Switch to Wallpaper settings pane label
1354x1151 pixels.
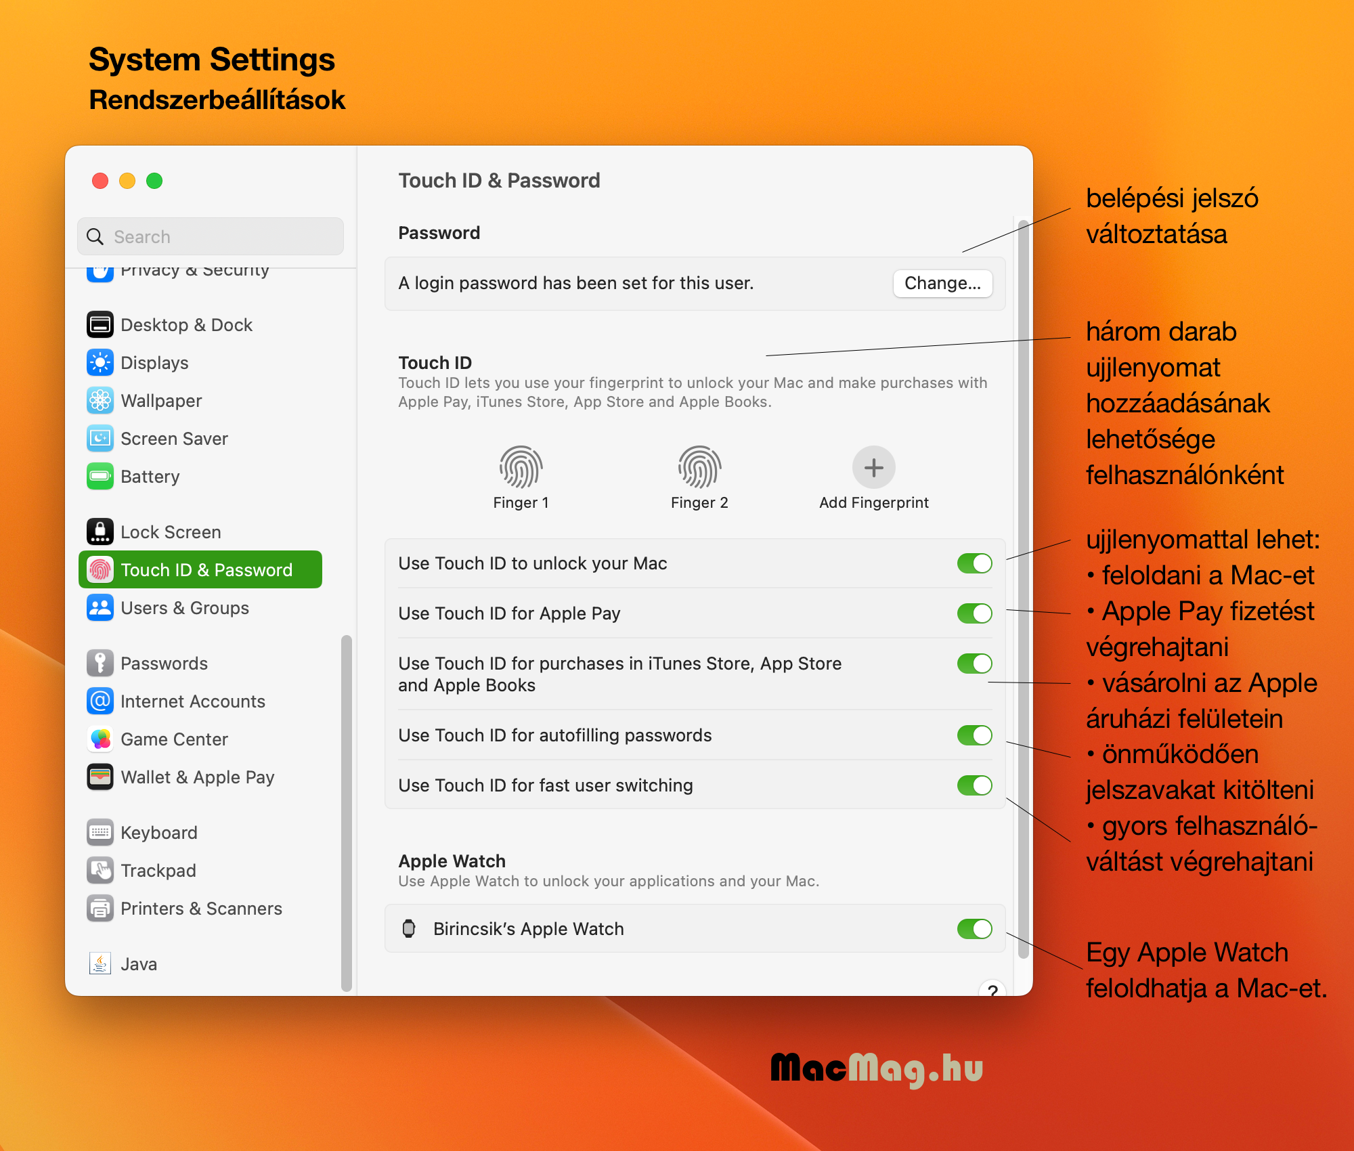(161, 401)
